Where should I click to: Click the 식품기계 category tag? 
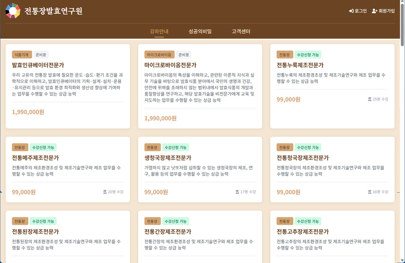tap(22, 55)
